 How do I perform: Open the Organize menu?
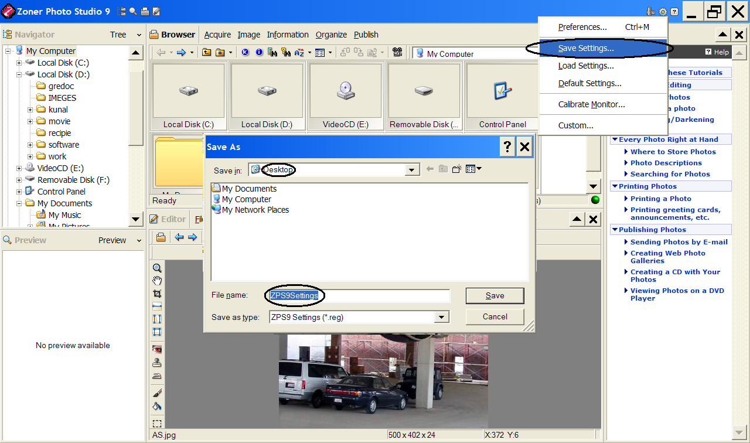tap(331, 35)
